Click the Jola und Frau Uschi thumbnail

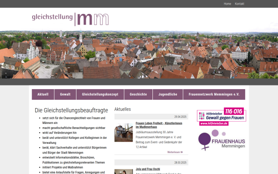(124, 172)
